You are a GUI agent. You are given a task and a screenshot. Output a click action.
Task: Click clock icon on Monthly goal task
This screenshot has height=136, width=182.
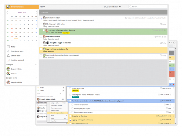click(161, 24)
